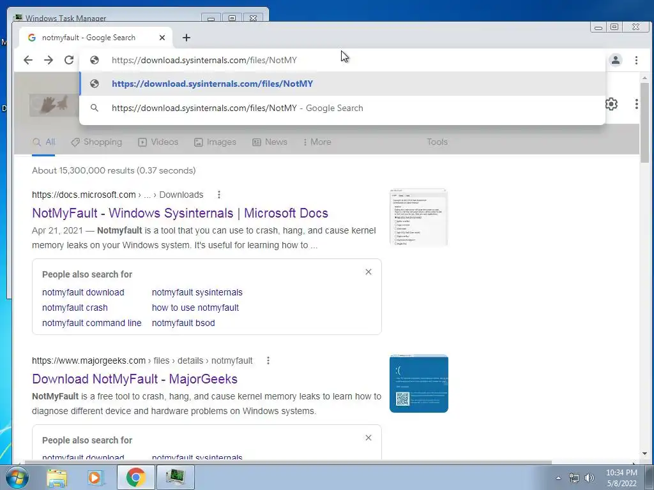Dismiss the second People also search for box
This screenshot has height=490, width=654.
pyautogui.click(x=369, y=438)
